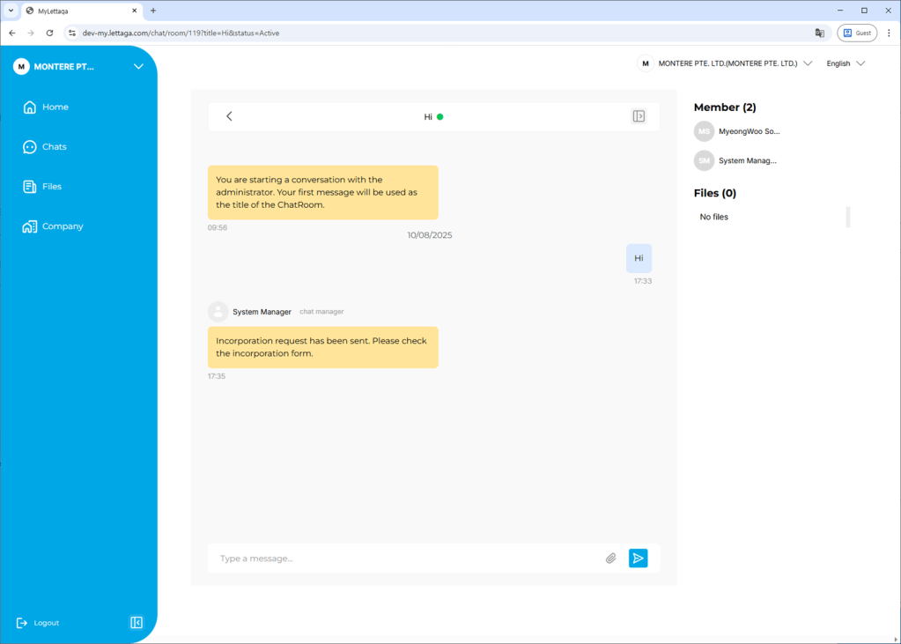The height and width of the screenshot is (644, 901).
Task: Click the MyLettaga browser tab
Action: pyautogui.click(x=79, y=11)
